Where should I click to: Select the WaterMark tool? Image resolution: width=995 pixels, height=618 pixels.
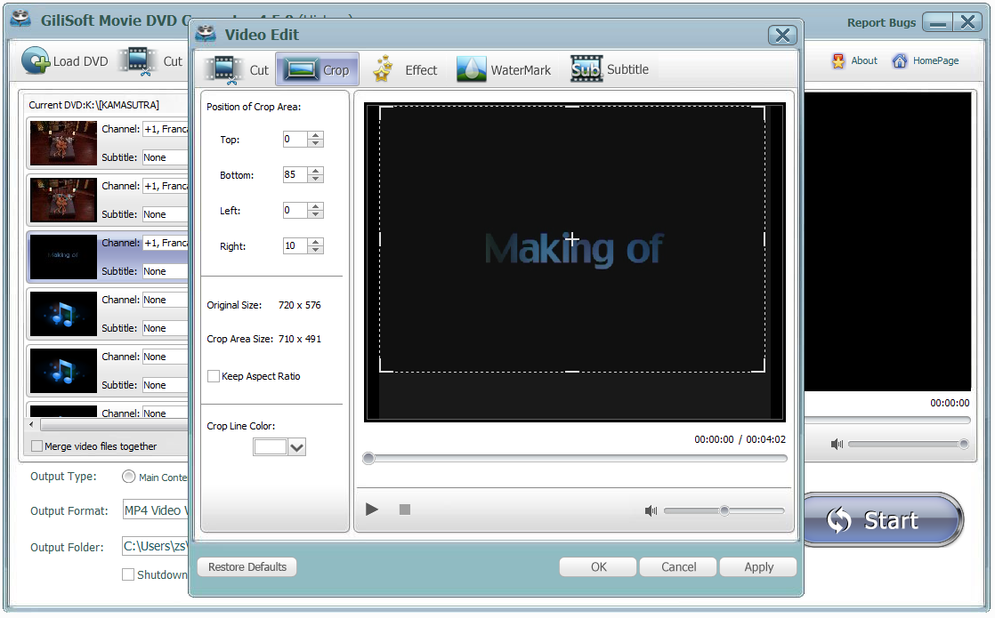tap(504, 68)
